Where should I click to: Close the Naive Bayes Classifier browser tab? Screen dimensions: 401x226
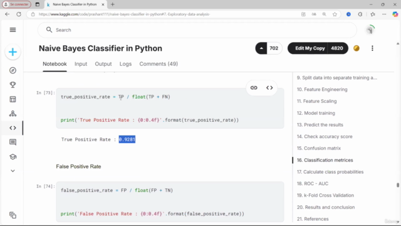pyautogui.click(x=103, y=4)
